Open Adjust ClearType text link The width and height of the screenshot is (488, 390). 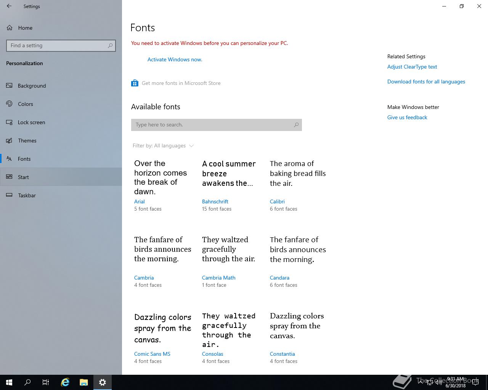click(x=412, y=67)
